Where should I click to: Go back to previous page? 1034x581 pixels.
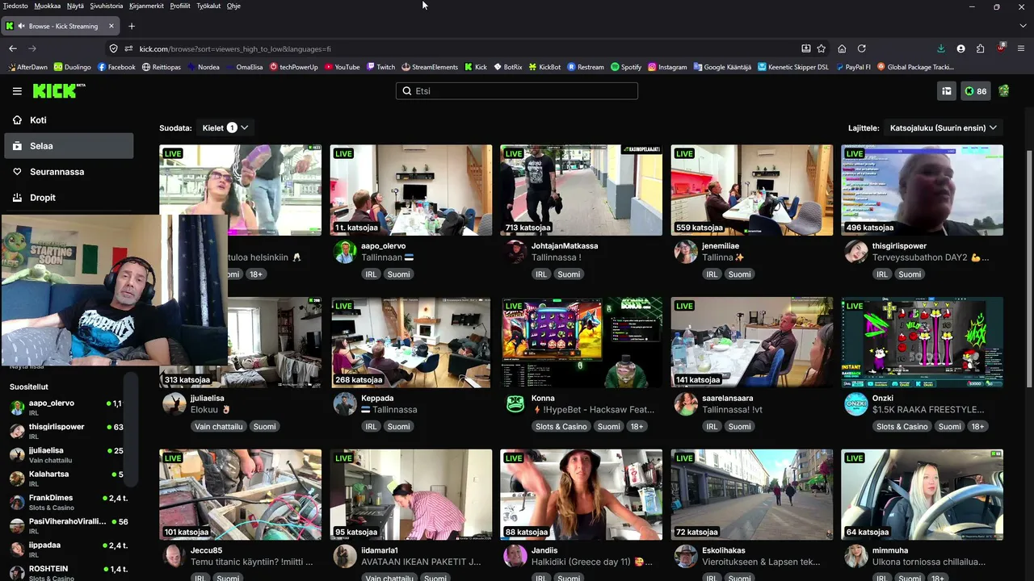point(13,48)
